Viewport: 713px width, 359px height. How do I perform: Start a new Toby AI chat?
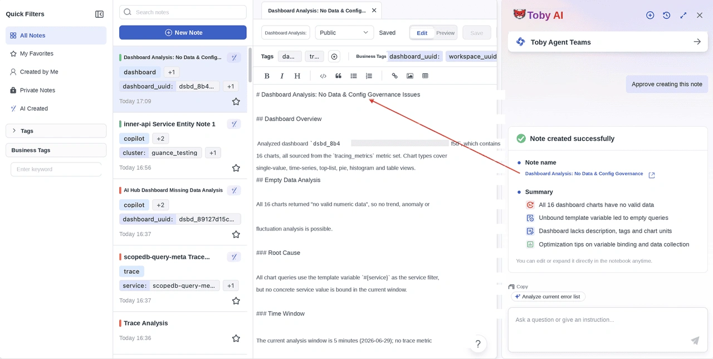pos(650,15)
